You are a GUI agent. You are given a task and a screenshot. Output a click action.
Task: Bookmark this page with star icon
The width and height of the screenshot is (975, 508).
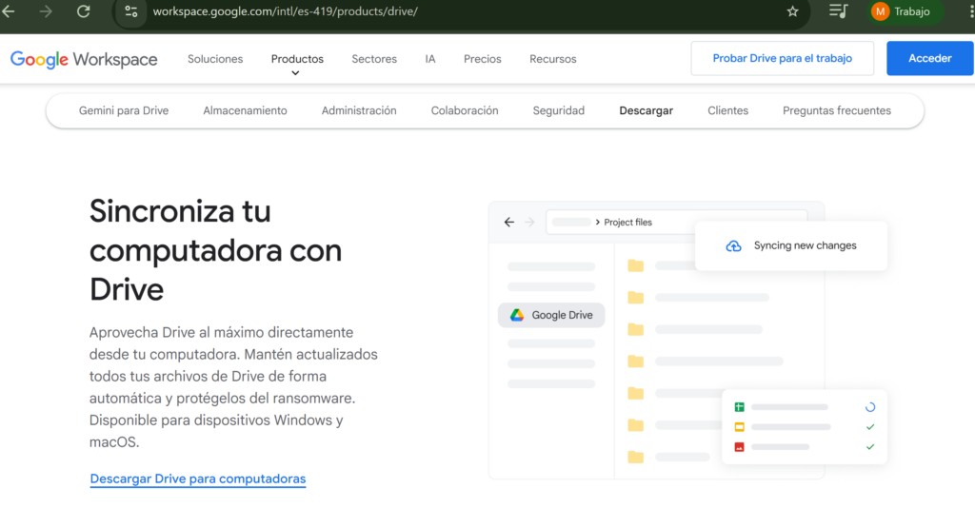pos(792,11)
